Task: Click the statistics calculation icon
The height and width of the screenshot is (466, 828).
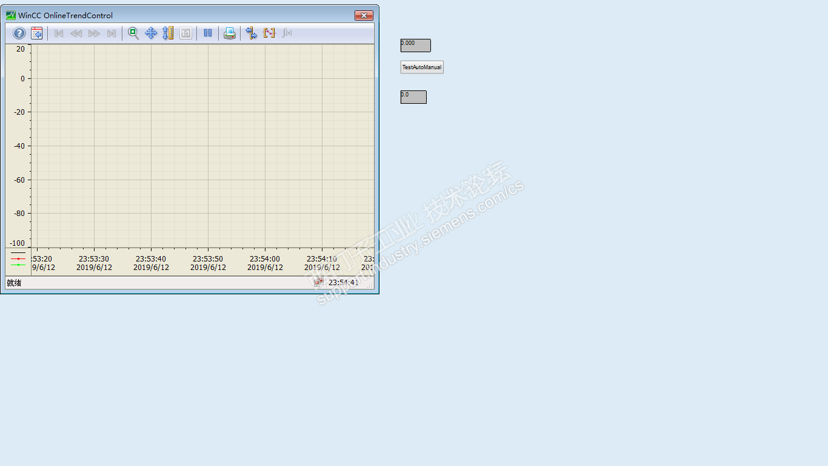Action: [287, 33]
